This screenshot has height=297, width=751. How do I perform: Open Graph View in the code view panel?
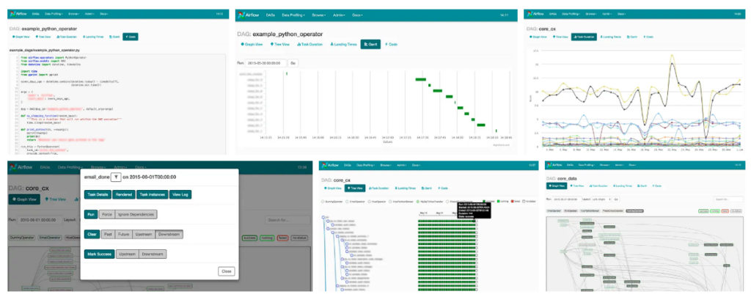(21, 37)
